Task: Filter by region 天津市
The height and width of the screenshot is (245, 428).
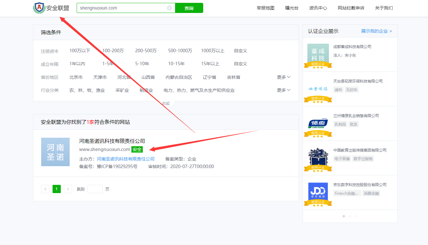Action: (x=100, y=77)
